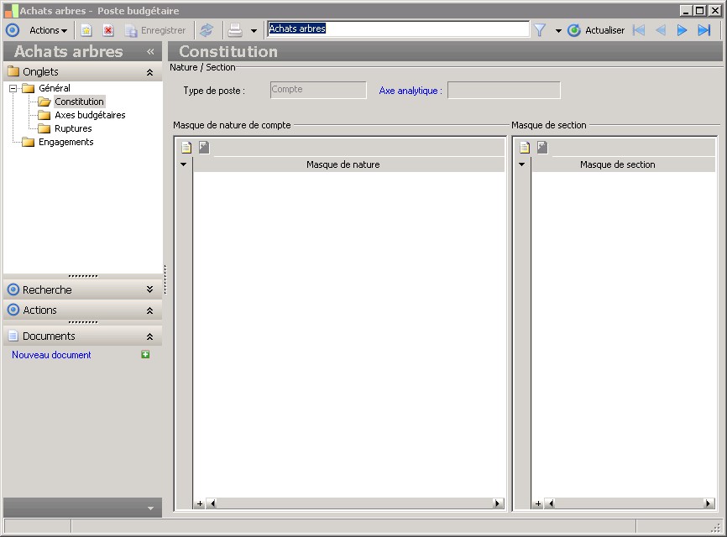Click the new record icon in toolbar
The image size is (727, 537).
pos(86,30)
